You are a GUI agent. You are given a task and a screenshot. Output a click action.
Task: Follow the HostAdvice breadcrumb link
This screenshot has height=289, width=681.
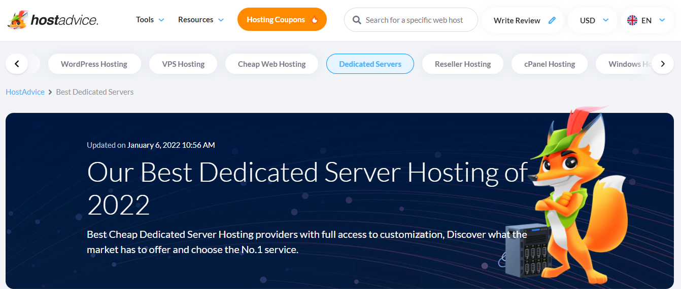[x=25, y=92]
